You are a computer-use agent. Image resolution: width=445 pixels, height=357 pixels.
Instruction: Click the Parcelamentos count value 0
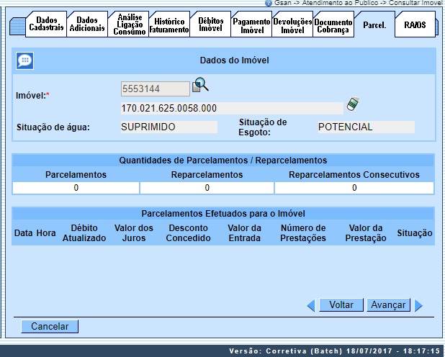[76, 188]
